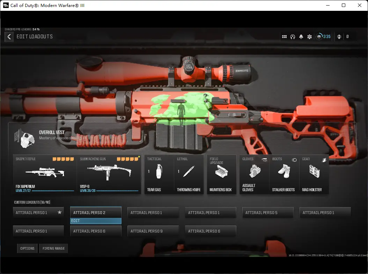Image resolution: width=368 pixels, height=274 pixels.
Task: Click the WSP-9 level progress bar
Action: (x=117, y=191)
